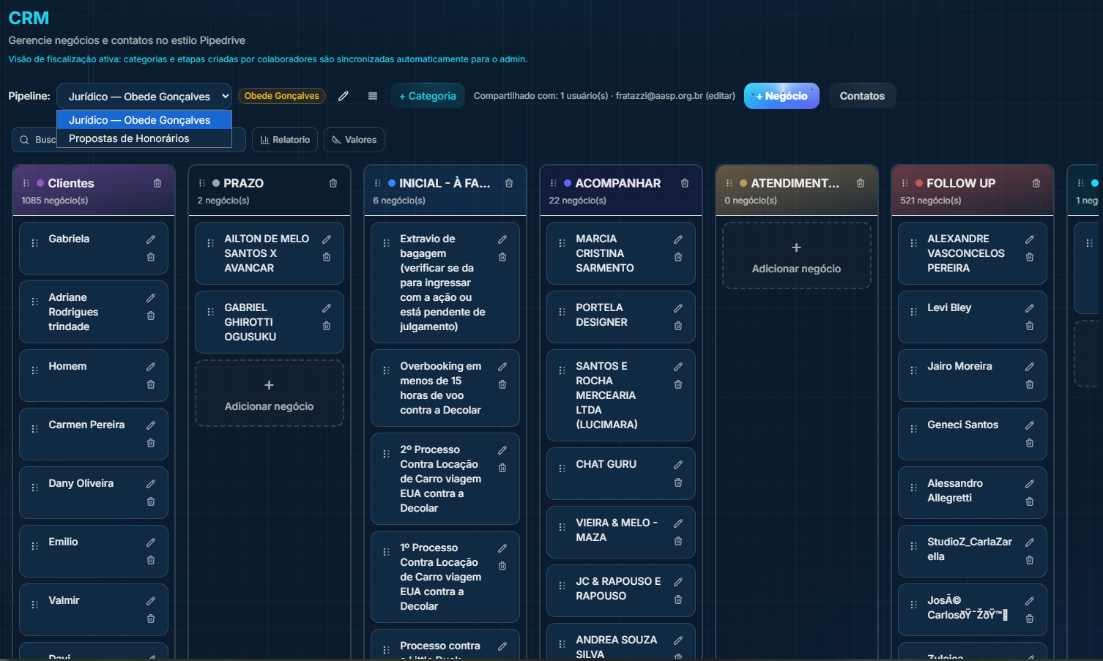Delete the StudioZ_CarlaZarella card
Viewport: 1103px width, 661px height.
(x=1030, y=560)
